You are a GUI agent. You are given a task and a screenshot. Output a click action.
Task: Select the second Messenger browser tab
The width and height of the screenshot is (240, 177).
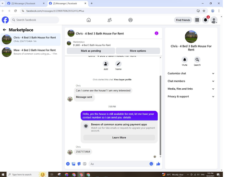click(68, 3)
